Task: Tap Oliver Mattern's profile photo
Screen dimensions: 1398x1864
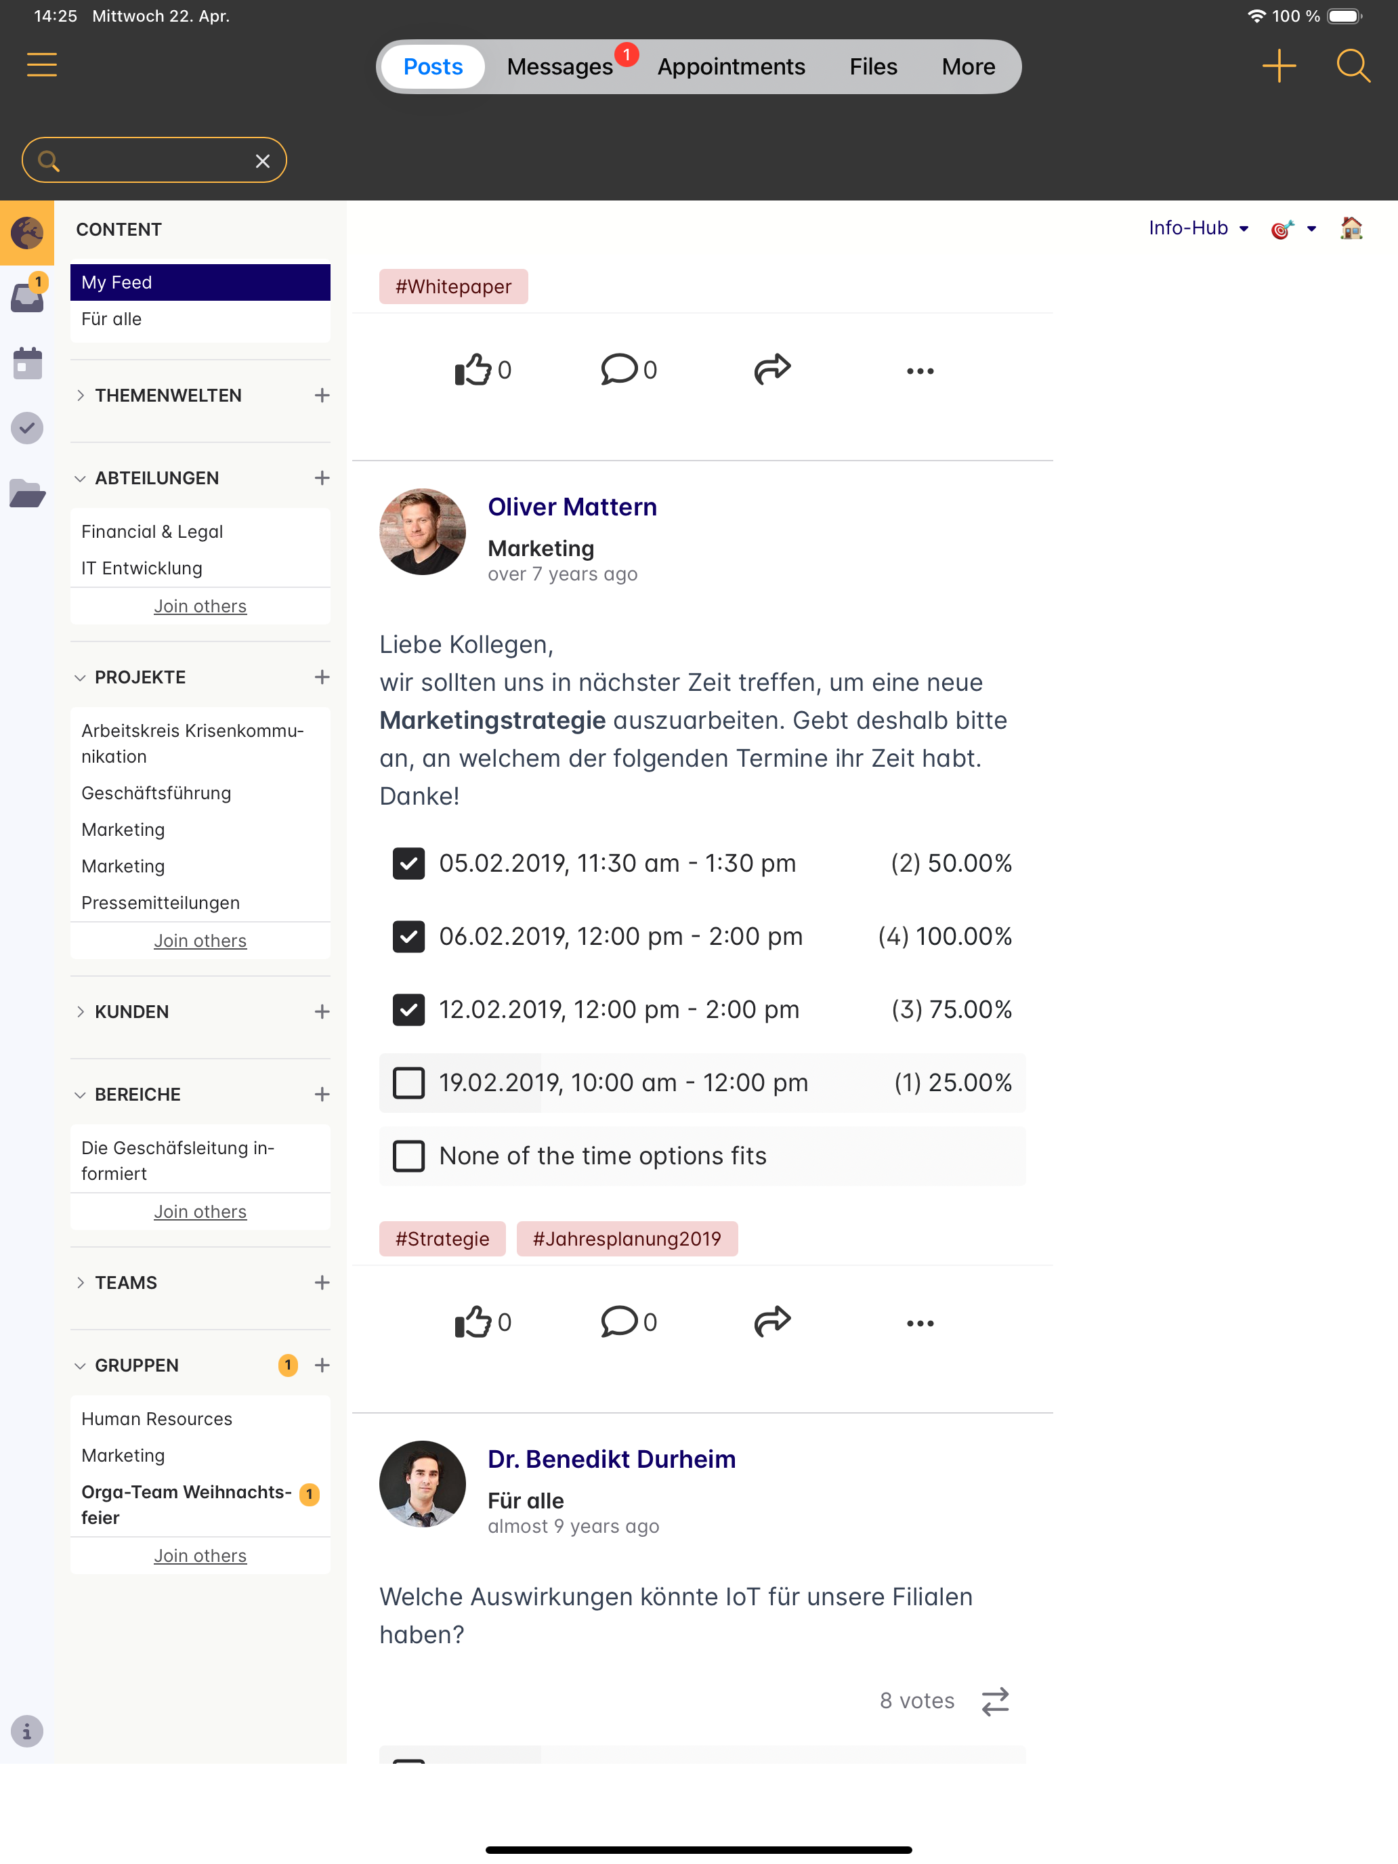Action: click(x=422, y=532)
